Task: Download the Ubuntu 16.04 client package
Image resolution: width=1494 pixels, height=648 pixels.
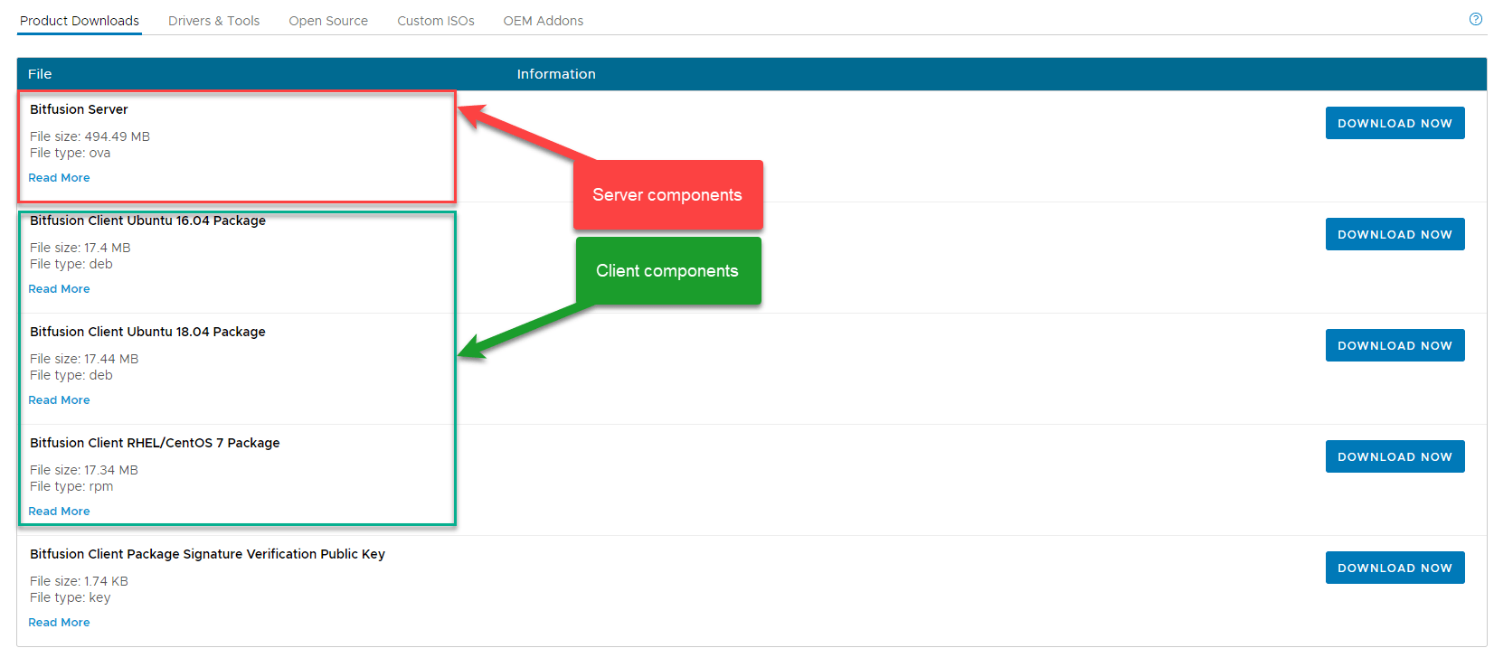Action: click(1395, 234)
